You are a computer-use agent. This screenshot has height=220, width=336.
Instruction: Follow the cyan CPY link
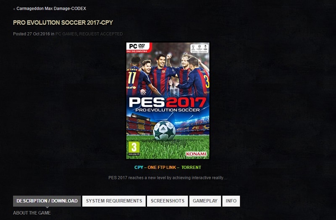click(139, 167)
